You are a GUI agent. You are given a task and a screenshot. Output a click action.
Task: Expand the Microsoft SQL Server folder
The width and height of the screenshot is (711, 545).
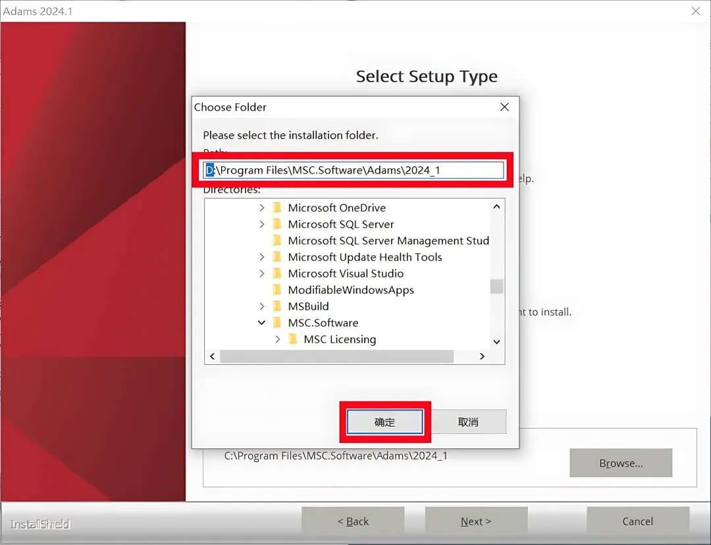(x=261, y=224)
